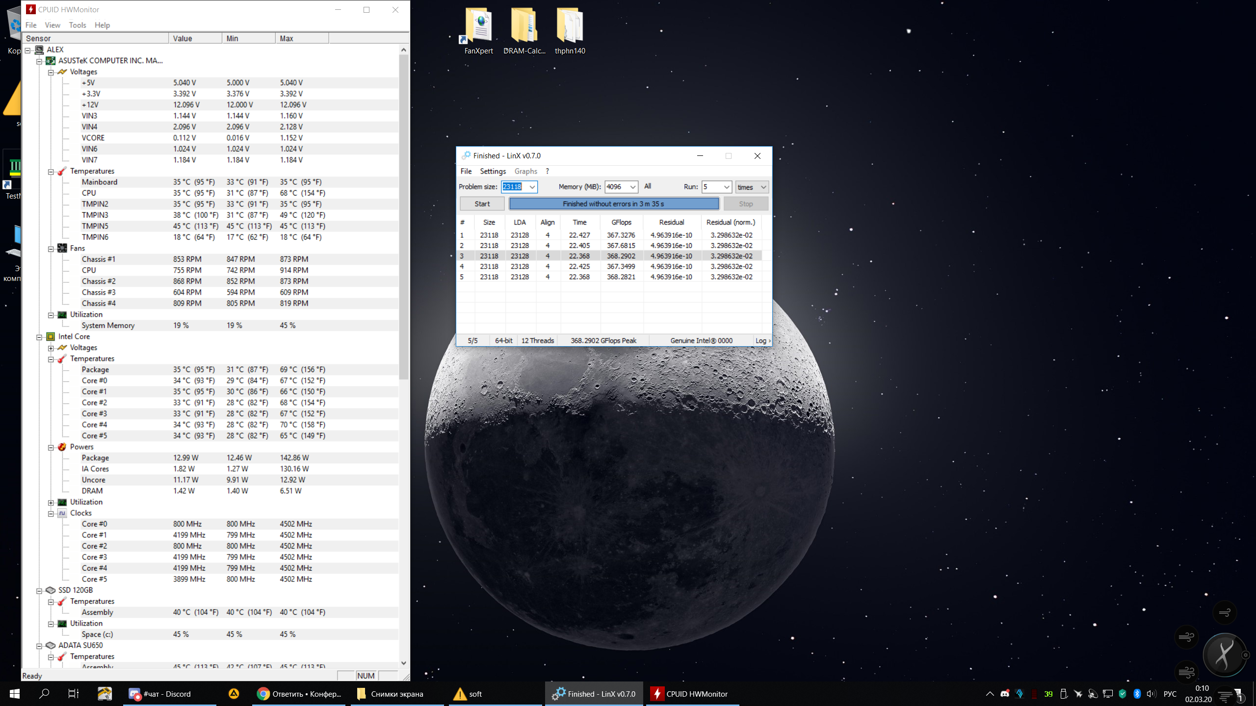Click the LinX Start button
Viewport: 1256px width, 706px height.
click(x=482, y=204)
